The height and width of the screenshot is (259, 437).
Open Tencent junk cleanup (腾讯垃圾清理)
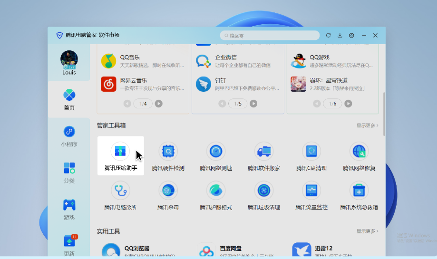(263, 195)
